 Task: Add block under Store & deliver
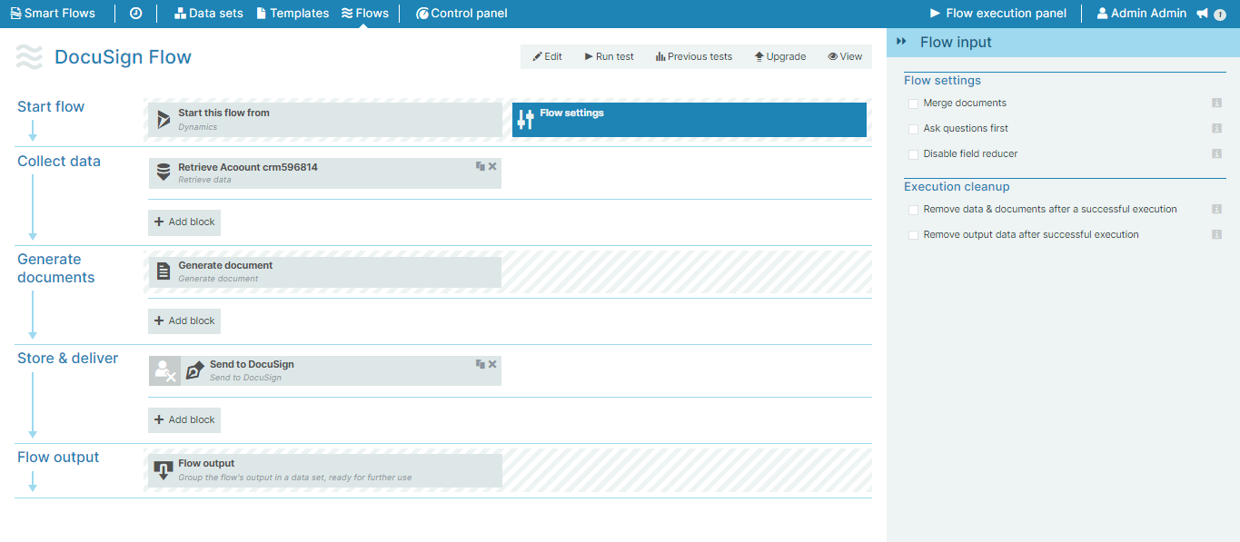[x=184, y=419]
